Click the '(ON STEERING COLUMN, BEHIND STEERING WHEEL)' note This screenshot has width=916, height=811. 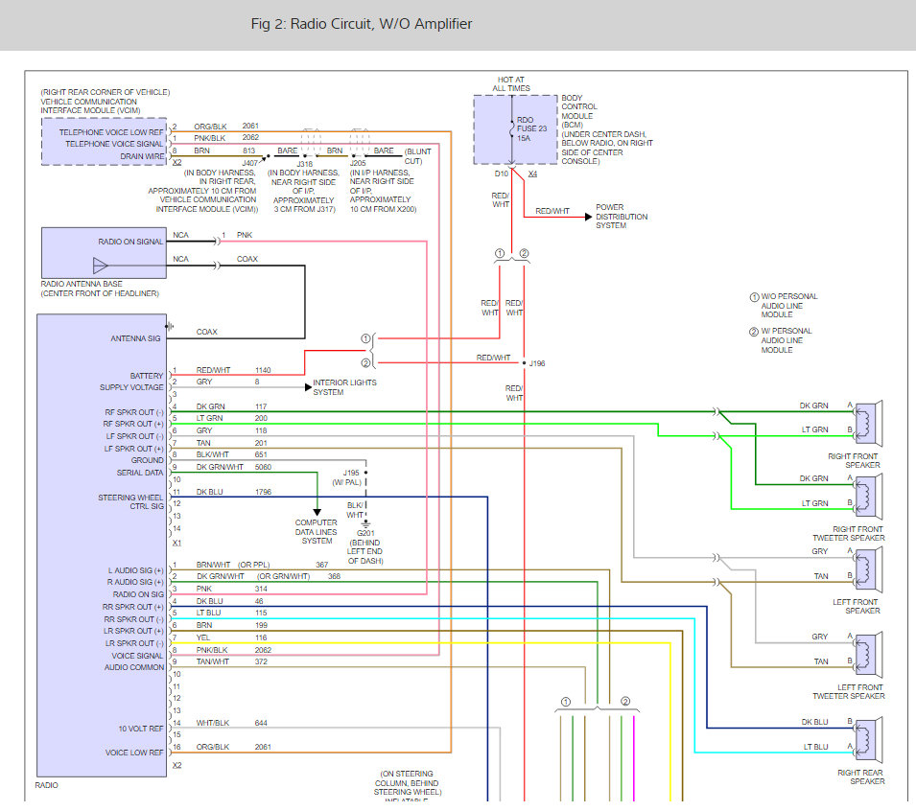point(408,783)
